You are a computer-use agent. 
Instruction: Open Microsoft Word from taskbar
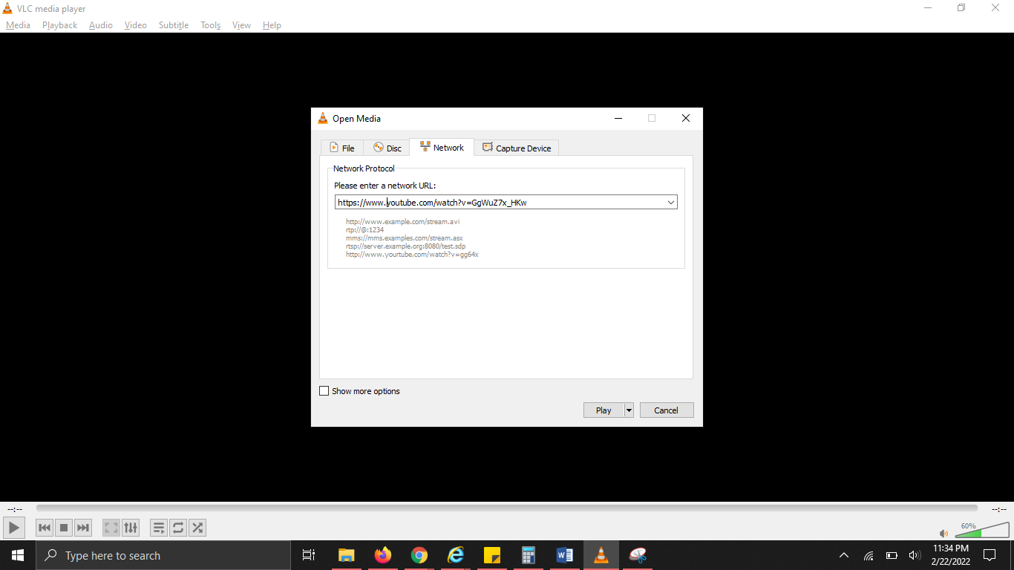[x=565, y=555]
